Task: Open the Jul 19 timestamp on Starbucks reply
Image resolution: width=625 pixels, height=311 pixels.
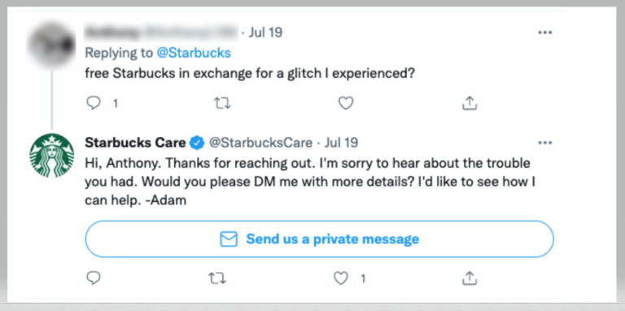Action: [x=342, y=142]
